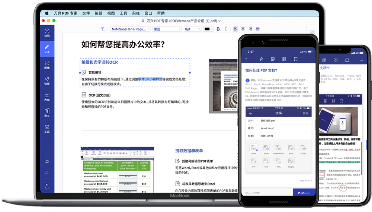Image resolution: width=372 pixels, height=212 pixels.
Task: Align text right in the toolbar
Action: click(x=250, y=29)
